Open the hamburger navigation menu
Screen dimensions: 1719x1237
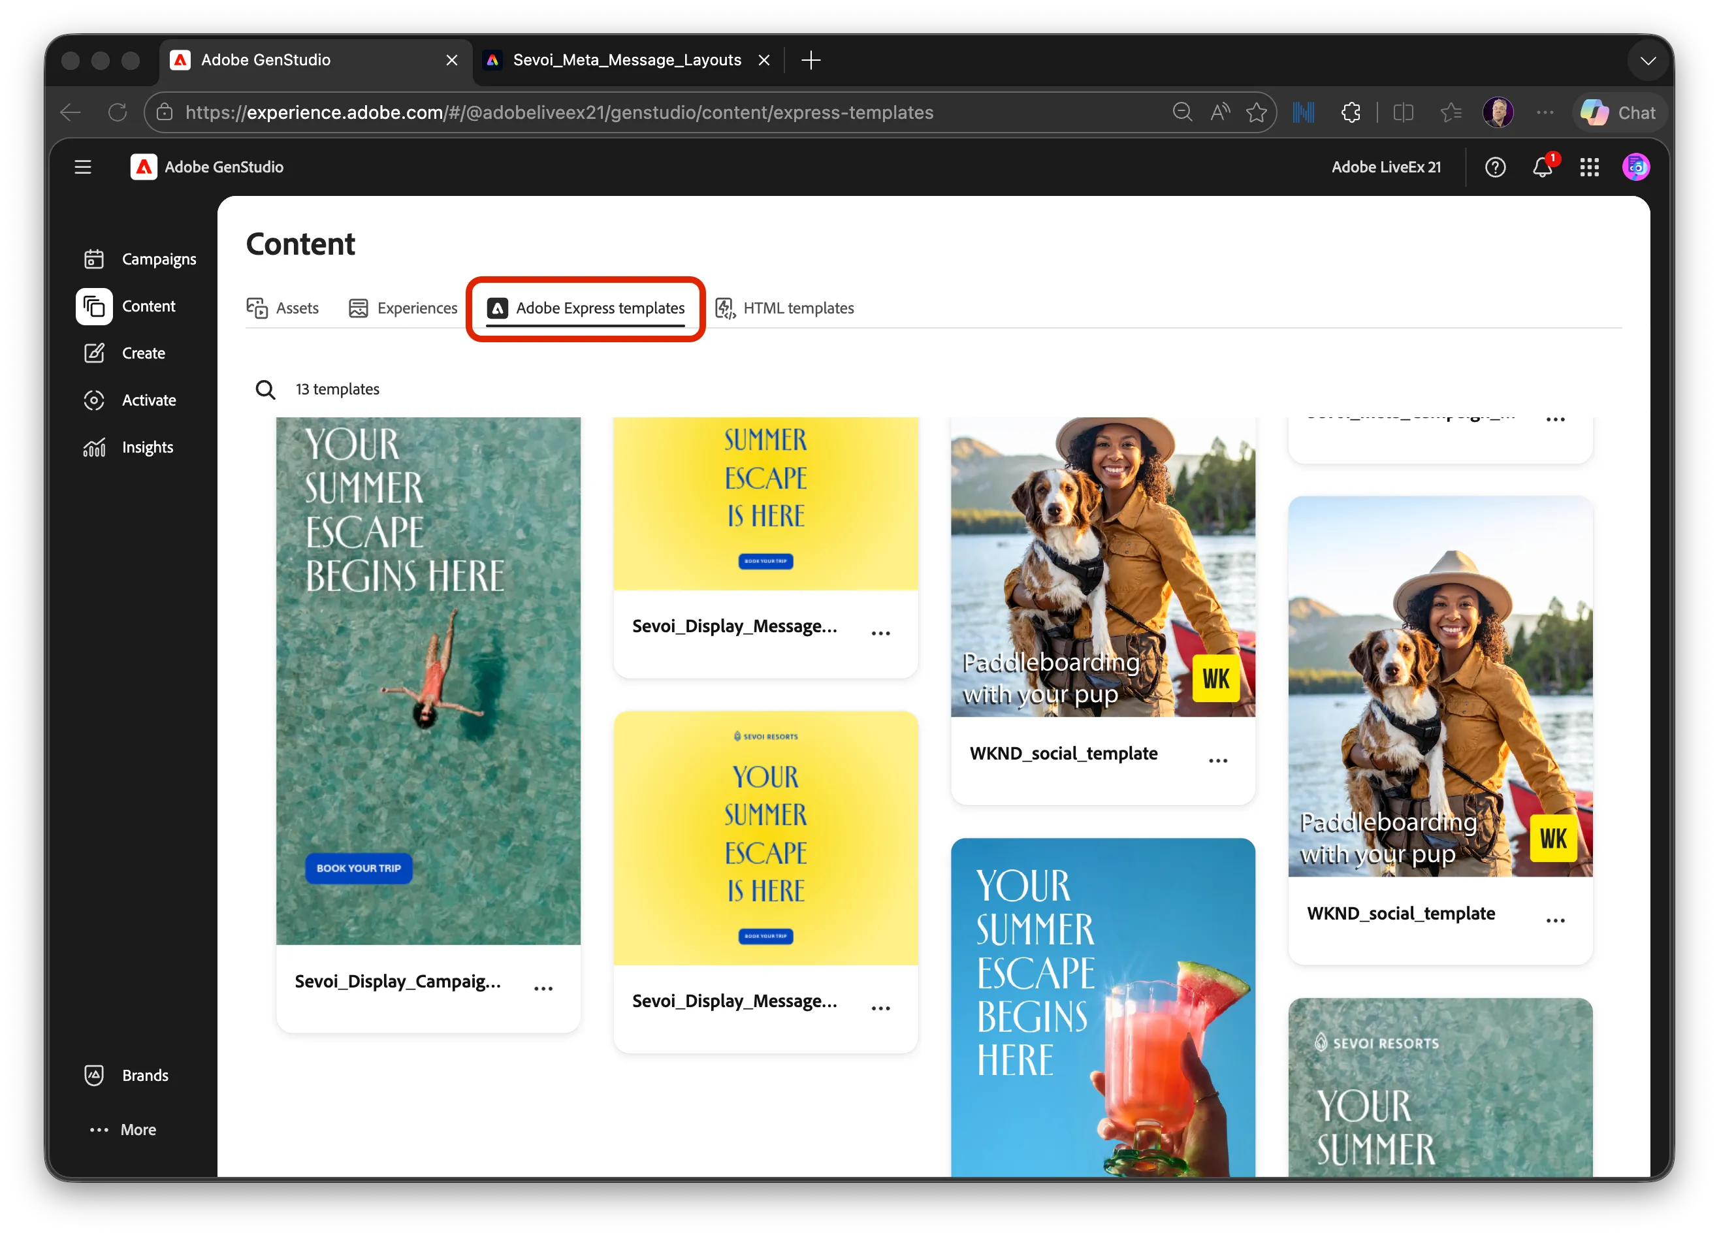click(82, 167)
